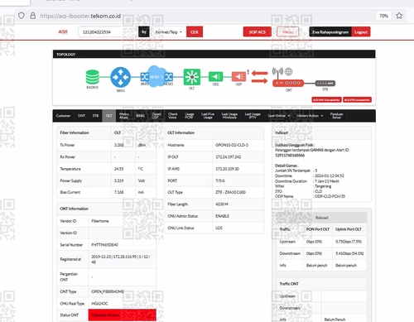Screen dimensions: 414x322
Task: Open the Usage PCRF tab
Action: 190,116
